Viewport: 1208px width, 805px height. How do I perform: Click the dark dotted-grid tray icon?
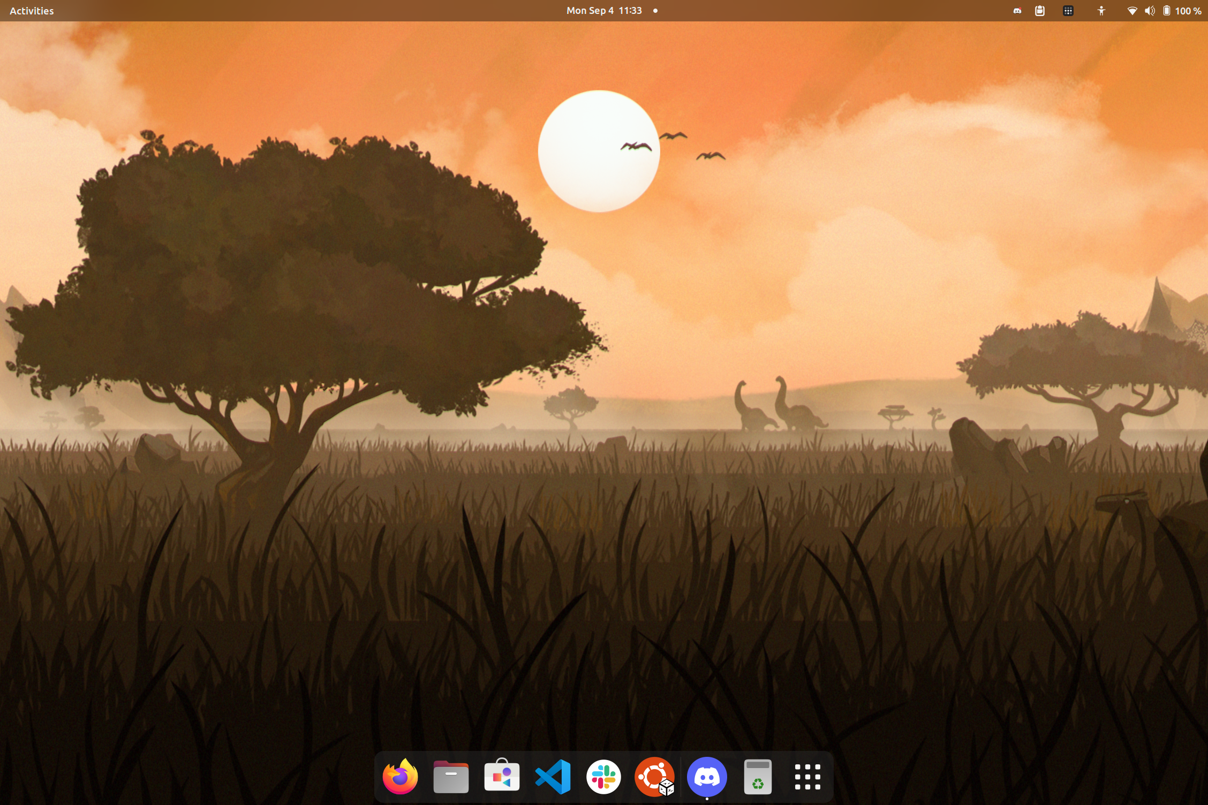click(x=1068, y=11)
